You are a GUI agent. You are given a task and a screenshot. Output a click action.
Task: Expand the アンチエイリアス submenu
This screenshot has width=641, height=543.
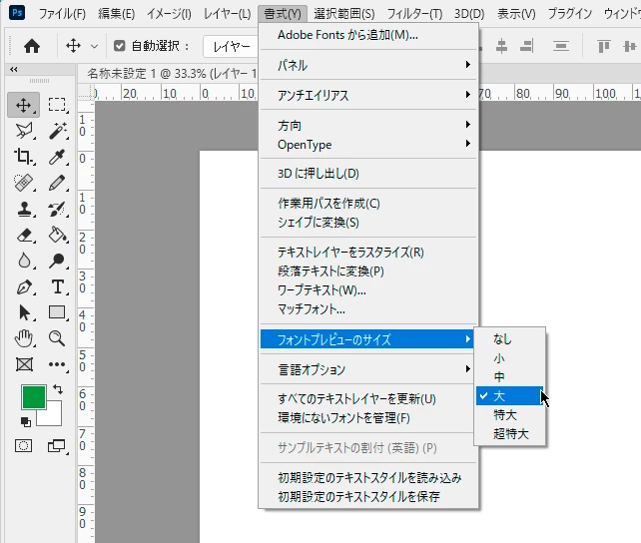coord(368,95)
